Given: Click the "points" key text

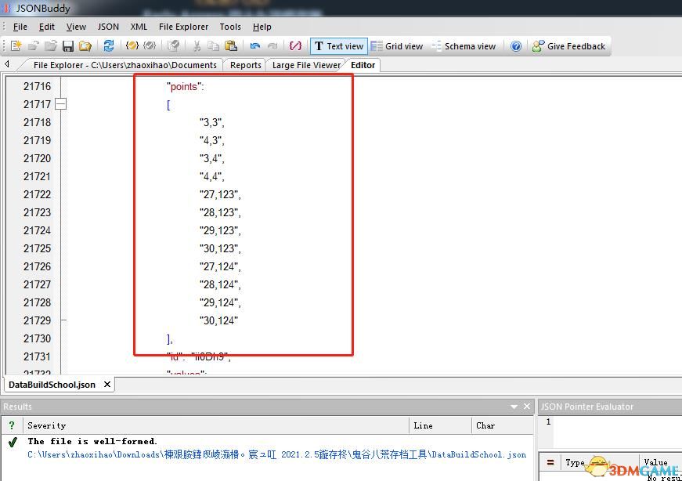Looking at the screenshot, I should pyautogui.click(x=186, y=87).
